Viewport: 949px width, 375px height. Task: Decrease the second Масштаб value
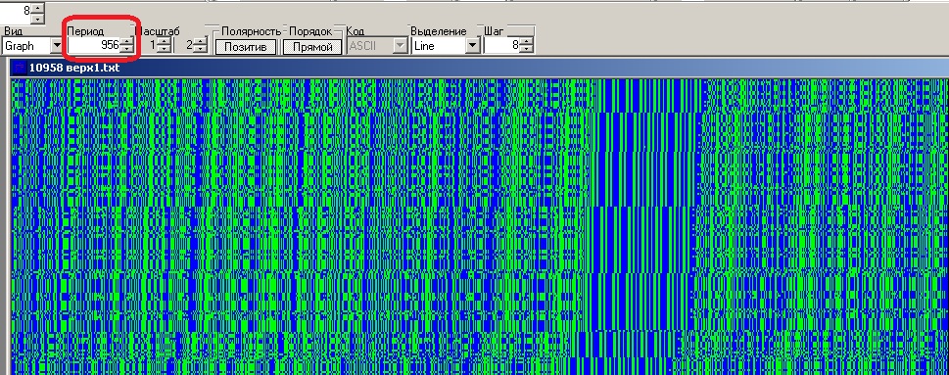[x=201, y=49]
